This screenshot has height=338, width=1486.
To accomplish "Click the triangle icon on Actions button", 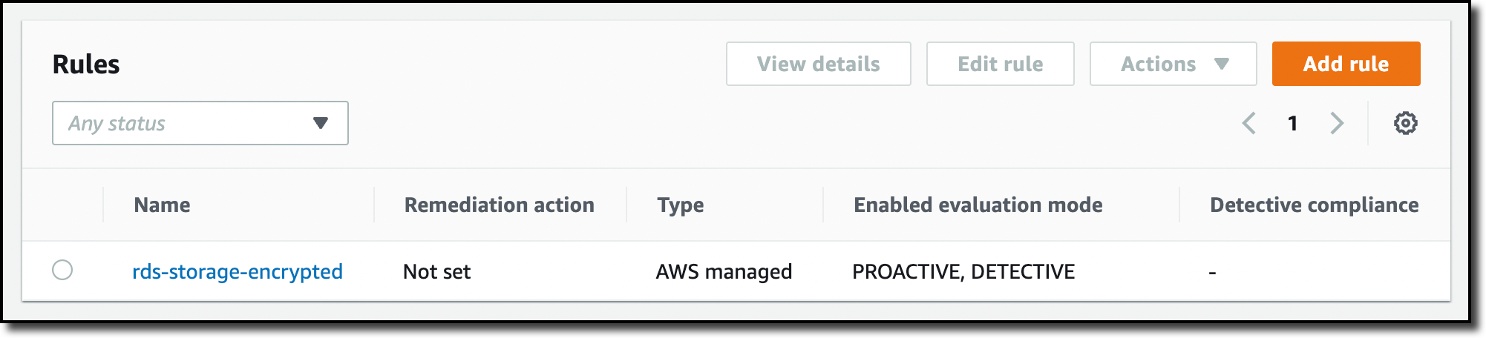I will [1222, 64].
